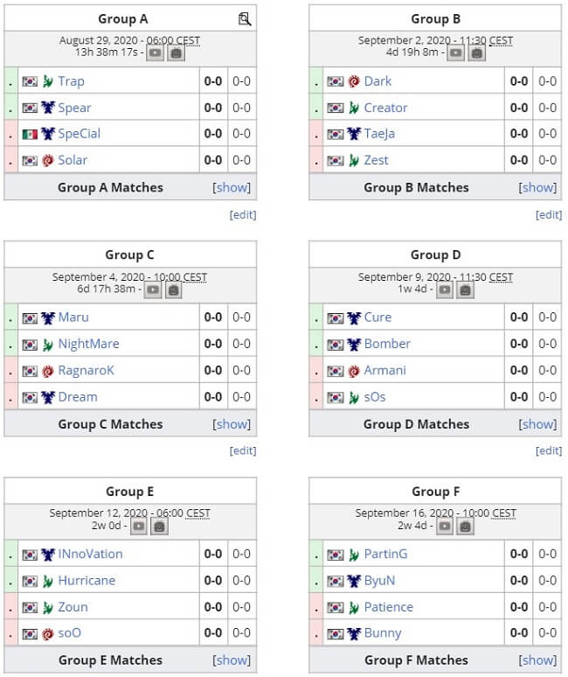Click the magnifier icon in Group A header
The height and width of the screenshot is (677, 568).
click(x=245, y=19)
